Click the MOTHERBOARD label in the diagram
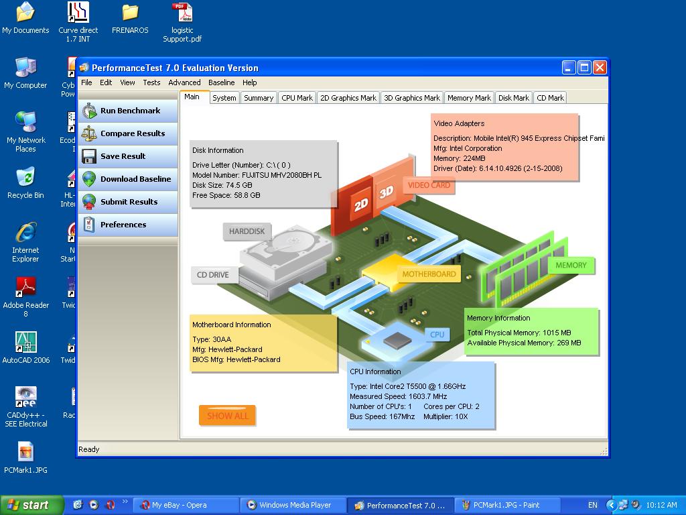 click(x=429, y=274)
